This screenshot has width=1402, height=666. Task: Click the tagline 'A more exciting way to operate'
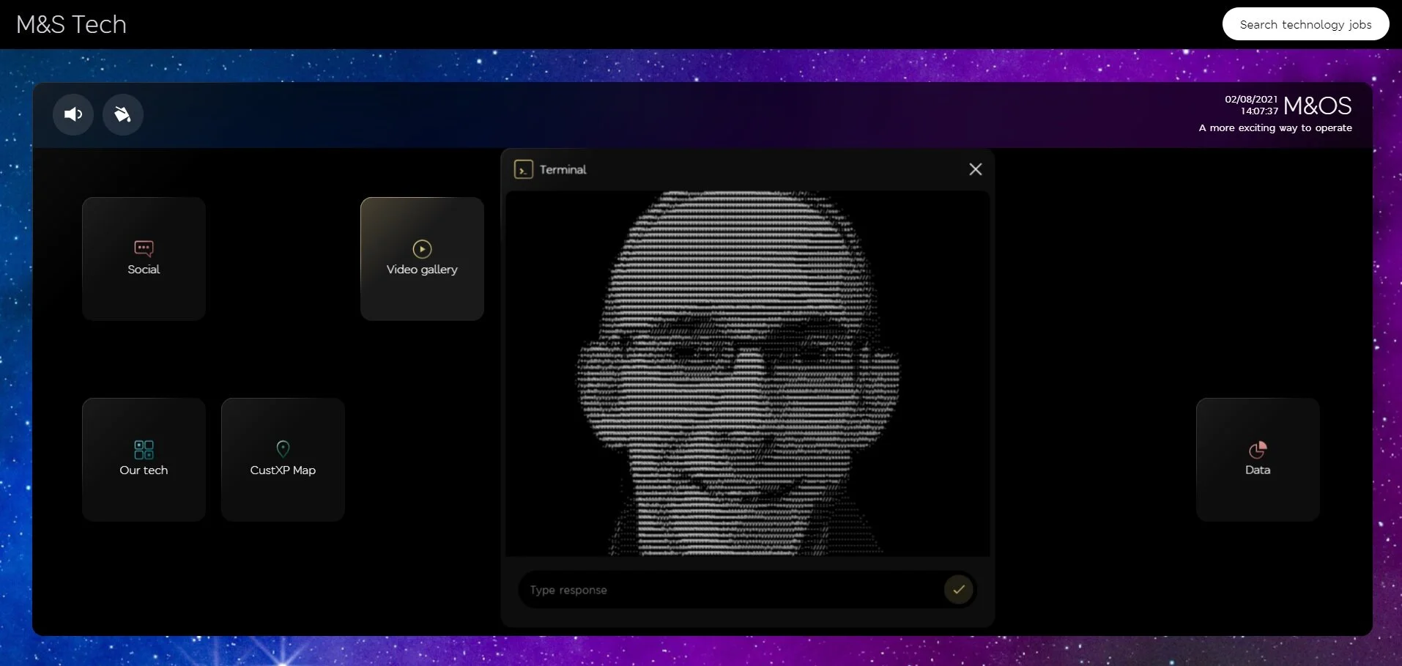1275,127
